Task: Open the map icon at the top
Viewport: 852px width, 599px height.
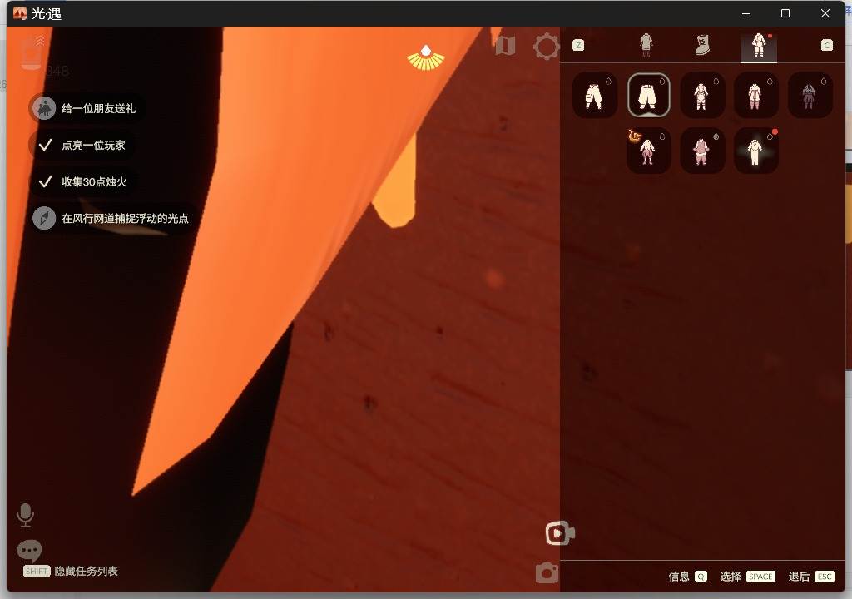Action: pyautogui.click(x=505, y=46)
